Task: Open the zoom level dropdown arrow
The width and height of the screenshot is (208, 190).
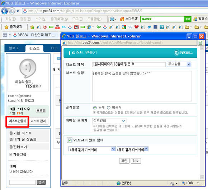Action: click(x=198, y=183)
